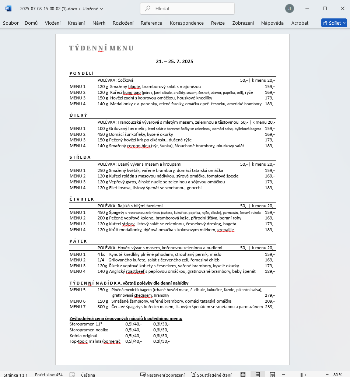Open the spelling check proofing icon
350x377 pixels.
point(72,375)
